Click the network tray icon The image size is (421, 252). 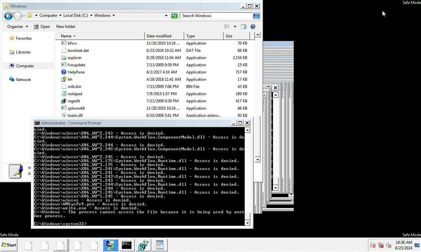[381, 245]
